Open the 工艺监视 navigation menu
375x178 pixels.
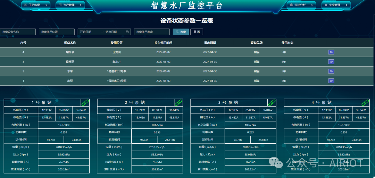coord(36,5)
